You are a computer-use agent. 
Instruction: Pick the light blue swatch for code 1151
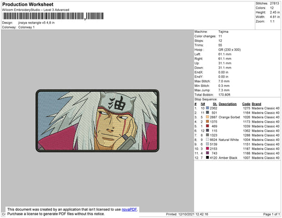point(207,144)
